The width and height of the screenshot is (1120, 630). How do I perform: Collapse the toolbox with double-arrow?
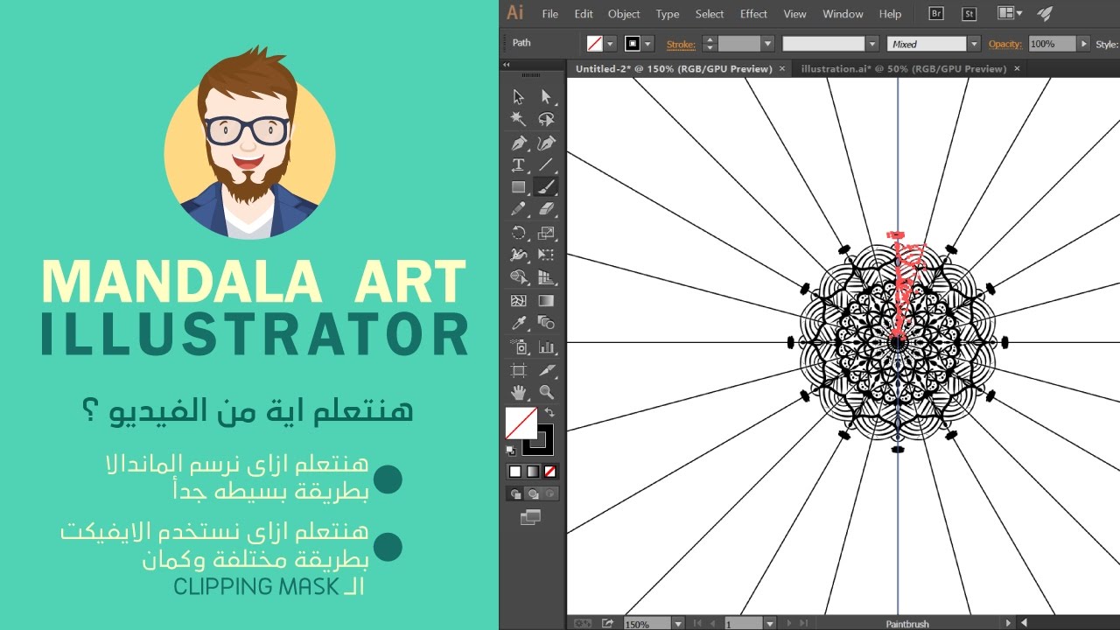coord(506,66)
